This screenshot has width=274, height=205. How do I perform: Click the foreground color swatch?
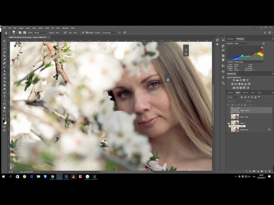(x=4, y=121)
